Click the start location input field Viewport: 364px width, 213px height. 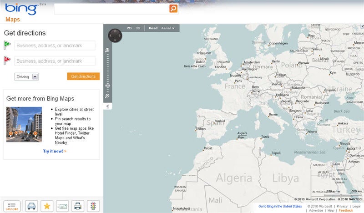[55, 46]
